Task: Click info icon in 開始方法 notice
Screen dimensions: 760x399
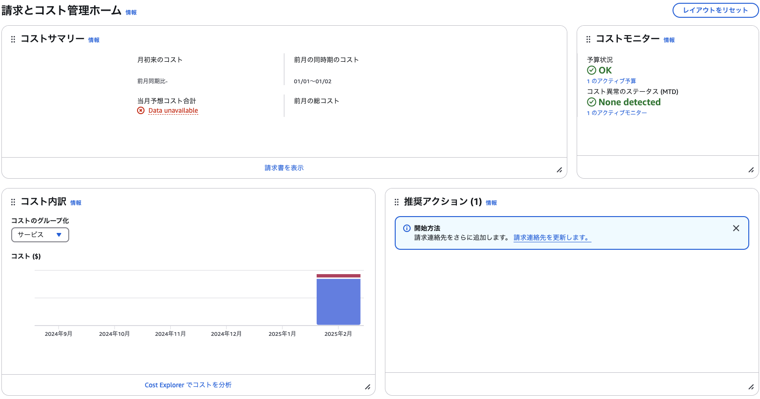Action: [x=407, y=228]
